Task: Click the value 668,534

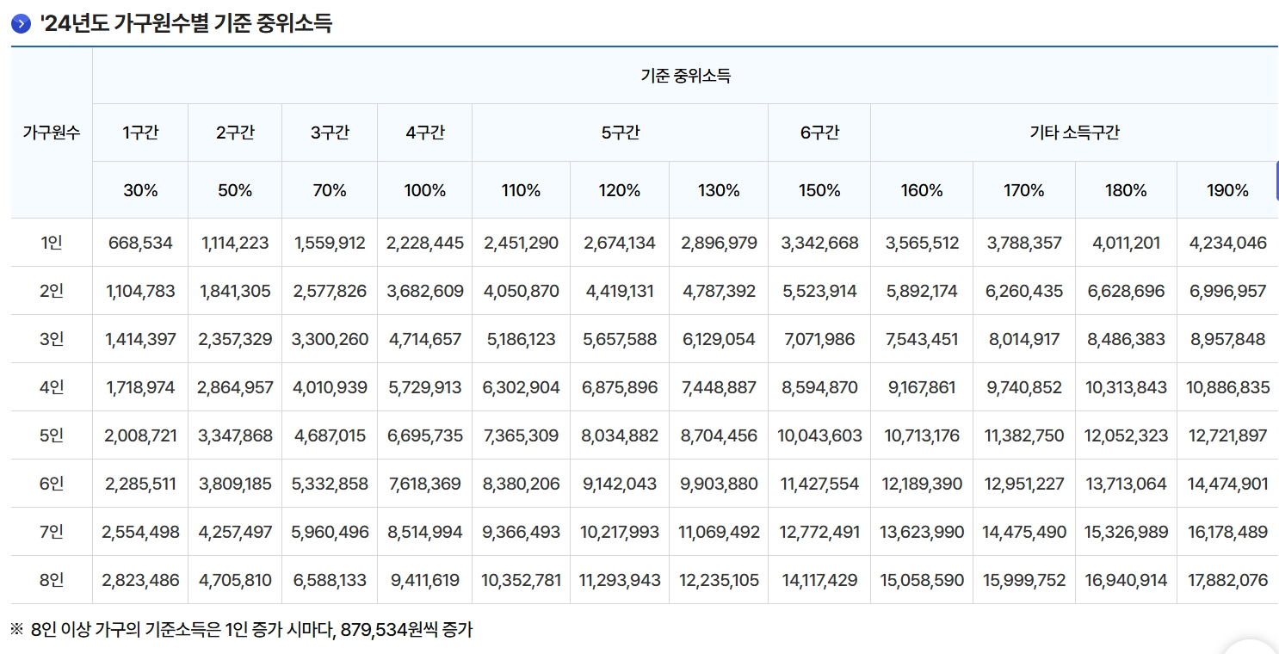Action: (x=140, y=243)
